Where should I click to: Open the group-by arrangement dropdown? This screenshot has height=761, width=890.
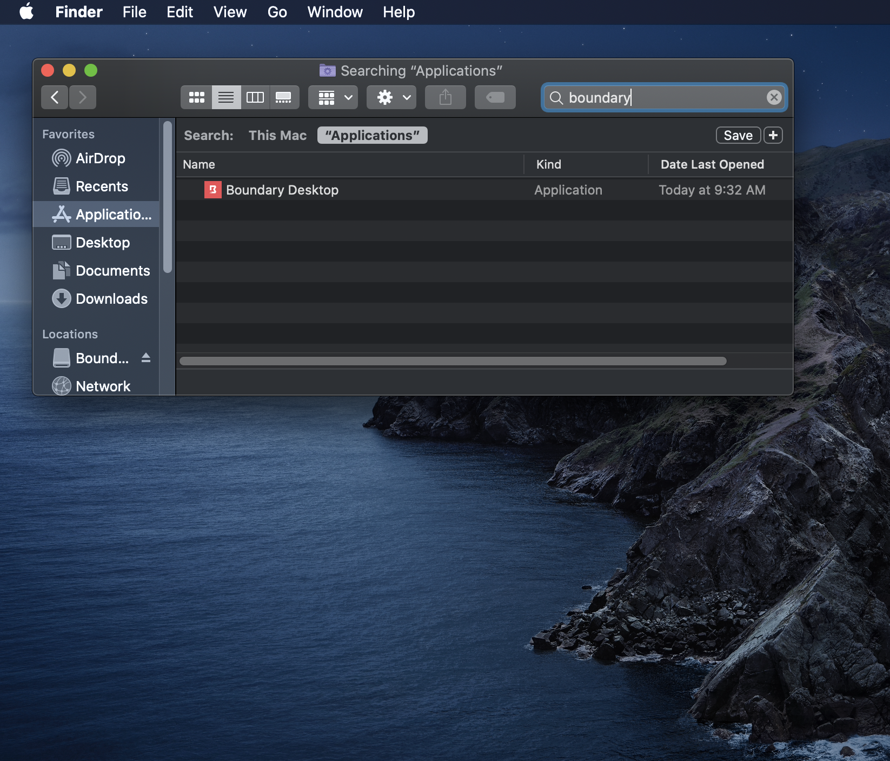[x=333, y=97]
